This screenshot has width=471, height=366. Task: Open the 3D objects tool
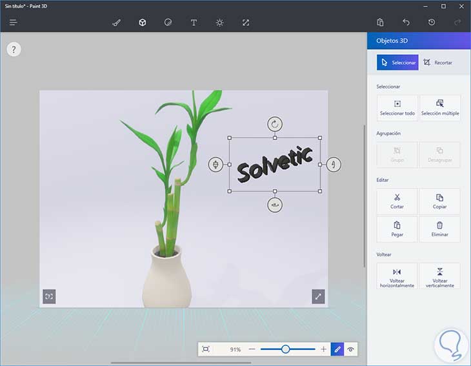click(143, 23)
